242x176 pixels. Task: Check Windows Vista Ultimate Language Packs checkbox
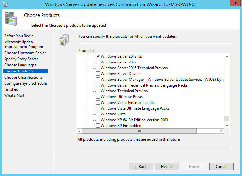[98, 108]
